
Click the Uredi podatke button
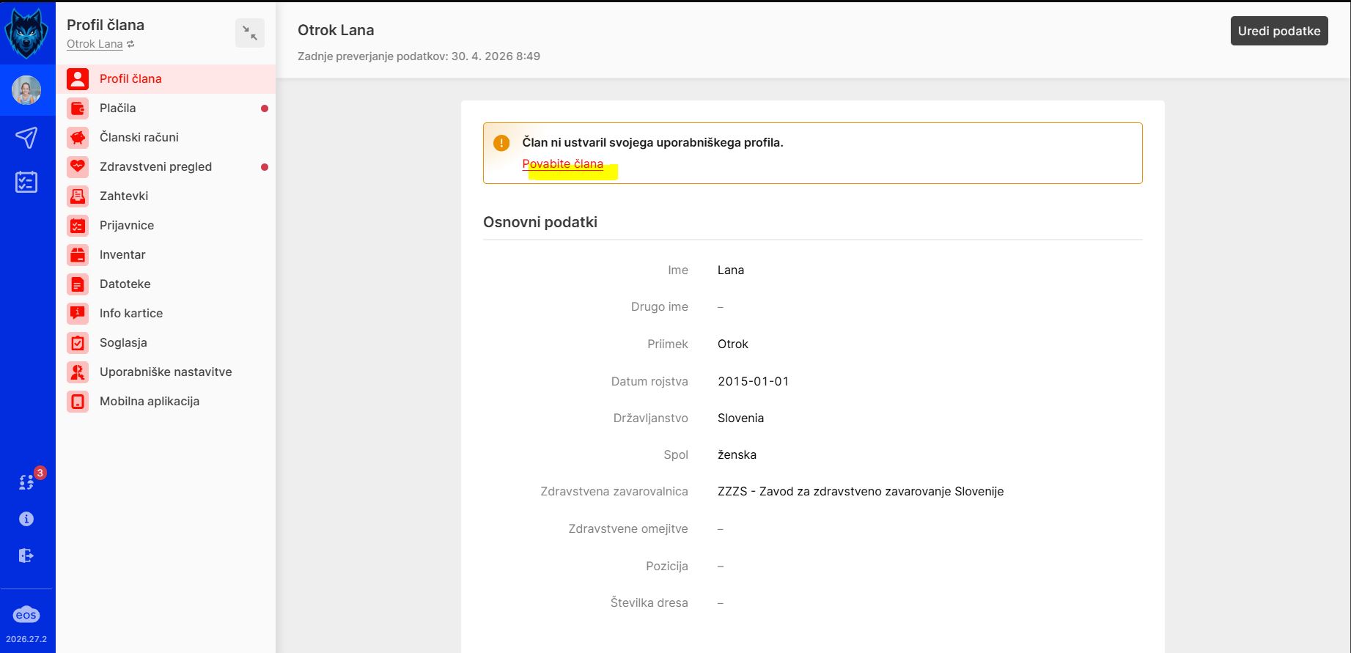(1279, 31)
